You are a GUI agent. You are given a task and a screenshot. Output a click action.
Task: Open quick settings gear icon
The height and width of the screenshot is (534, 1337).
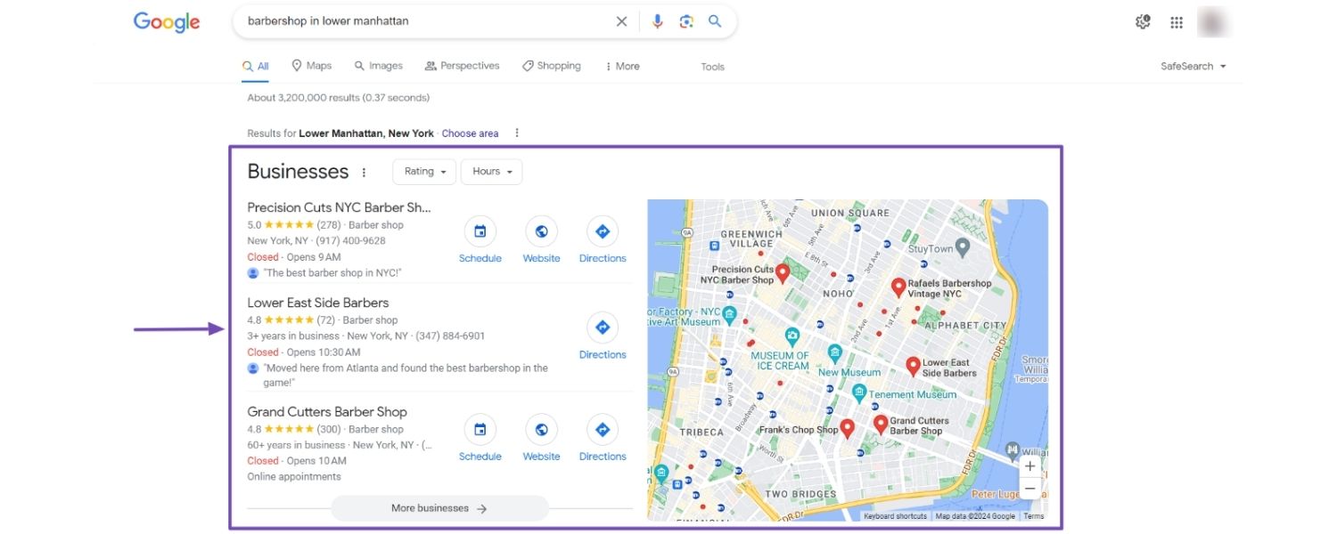click(1143, 22)
